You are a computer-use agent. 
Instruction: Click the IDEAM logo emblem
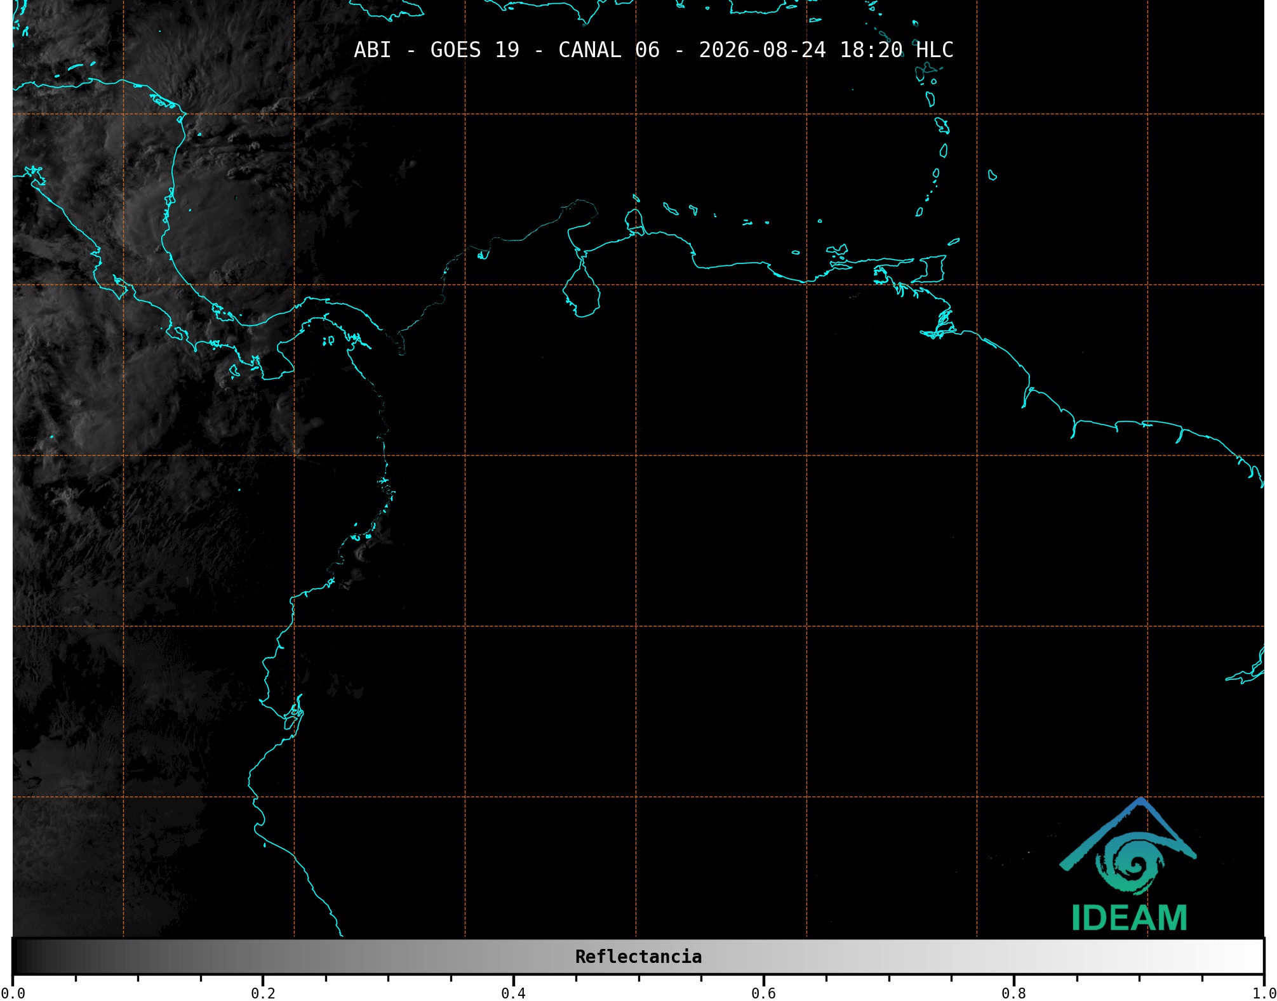coord(1128,846)
